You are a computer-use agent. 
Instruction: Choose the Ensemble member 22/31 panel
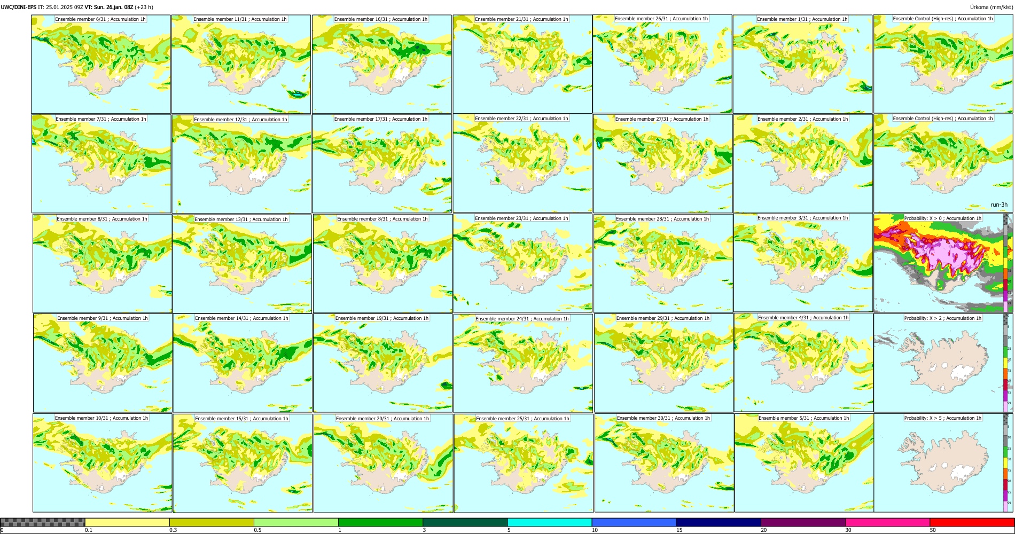[522, 163]
